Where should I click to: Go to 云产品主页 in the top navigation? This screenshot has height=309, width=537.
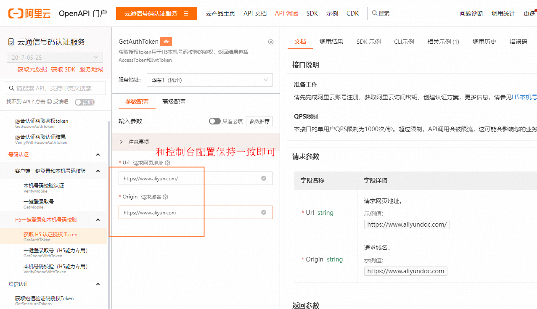[x=220, y=13]
